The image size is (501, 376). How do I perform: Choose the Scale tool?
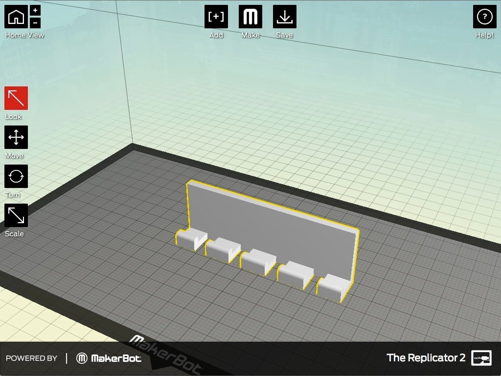pos(16,215)
